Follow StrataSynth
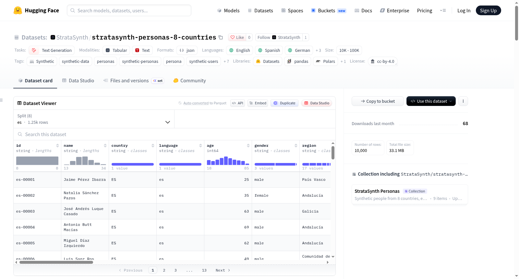Viewport: 519px width, 279px height. tap(279, 37)
